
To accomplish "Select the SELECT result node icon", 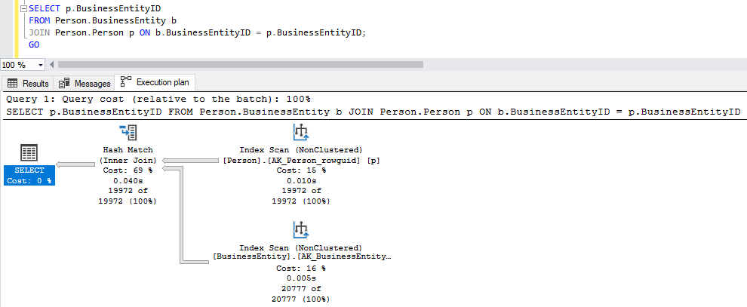I will pos(29,153).
